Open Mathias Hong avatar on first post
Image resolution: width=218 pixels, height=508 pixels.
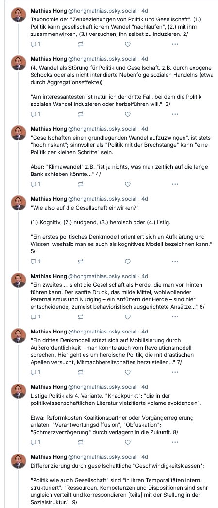(18, 14)
